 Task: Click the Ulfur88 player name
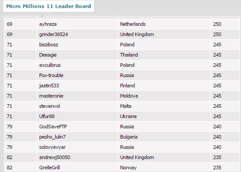(47, 116)
